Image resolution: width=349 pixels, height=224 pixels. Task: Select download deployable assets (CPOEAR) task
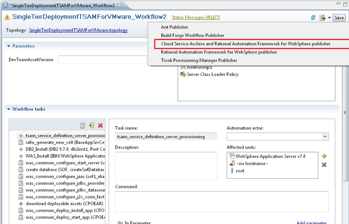61,204
